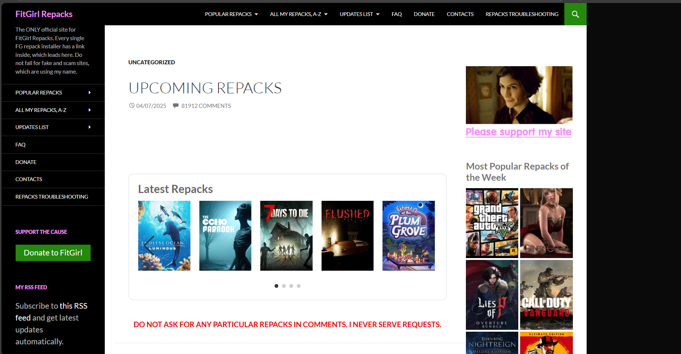The image size is (681, 354).
Task: Open 7 Days to Die repack cover
Action: click(286, 236)
